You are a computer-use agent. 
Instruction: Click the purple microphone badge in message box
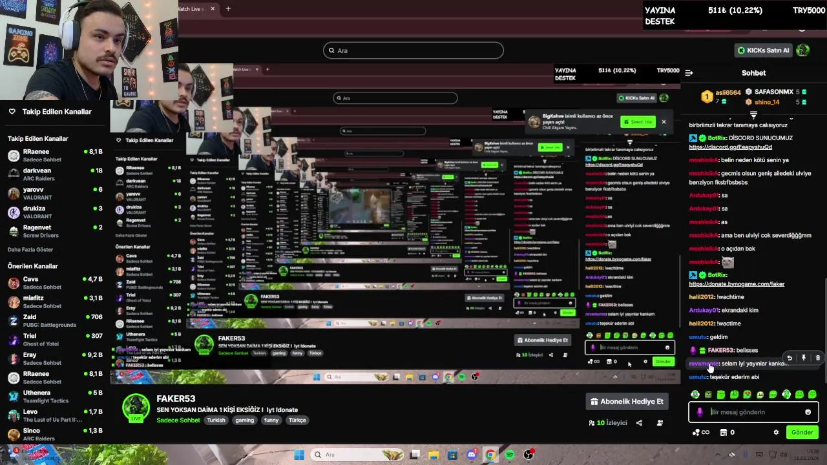pyautogui.click(x=700, y=412)
